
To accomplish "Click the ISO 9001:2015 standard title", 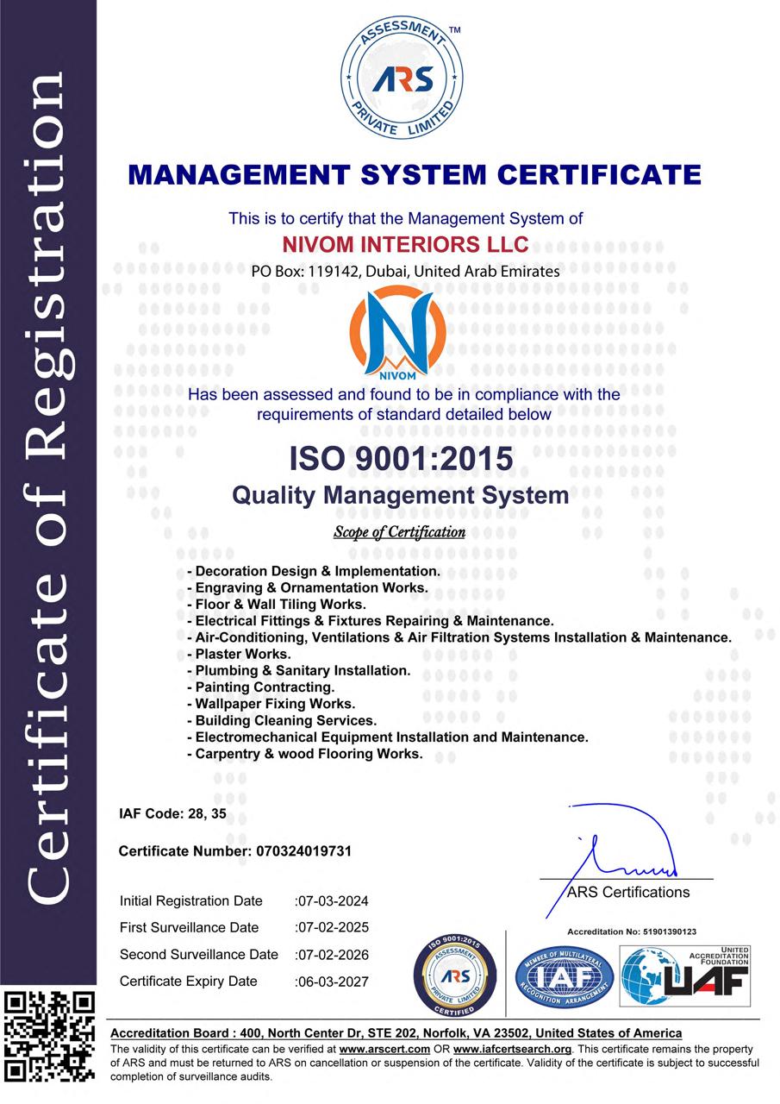I will (x=400, y=458).
